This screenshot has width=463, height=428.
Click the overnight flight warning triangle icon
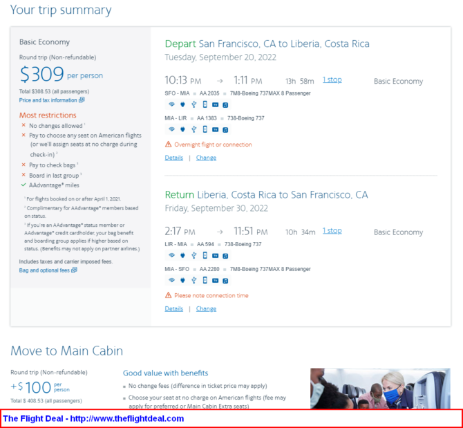click(168, 145)
